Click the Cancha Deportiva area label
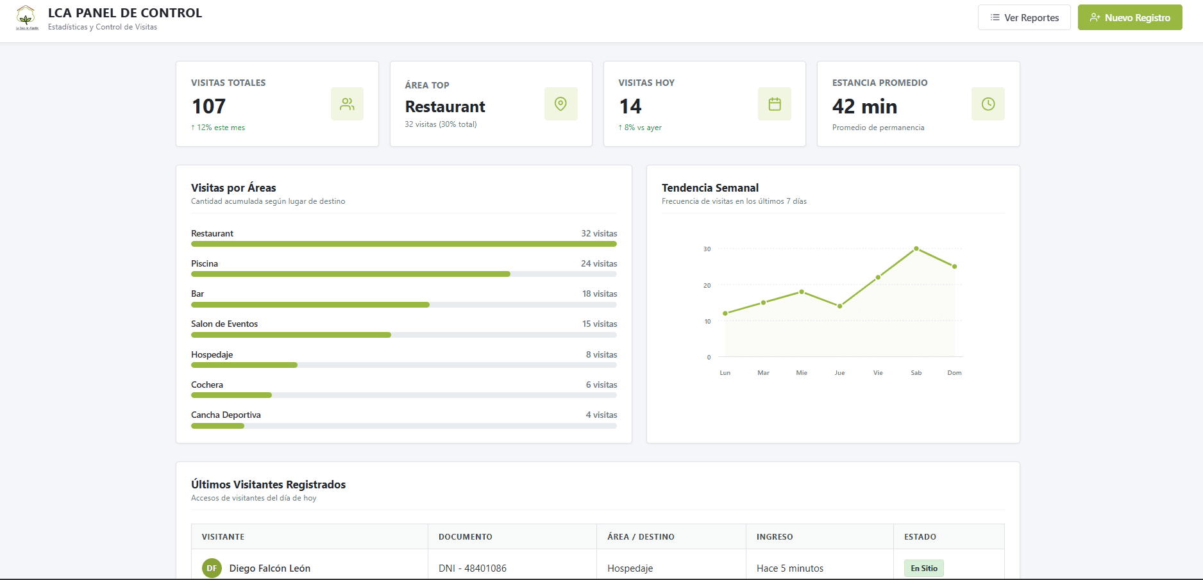Image resolution: width=1203 pixels, height=580 pixels. (x=226, y=415)
